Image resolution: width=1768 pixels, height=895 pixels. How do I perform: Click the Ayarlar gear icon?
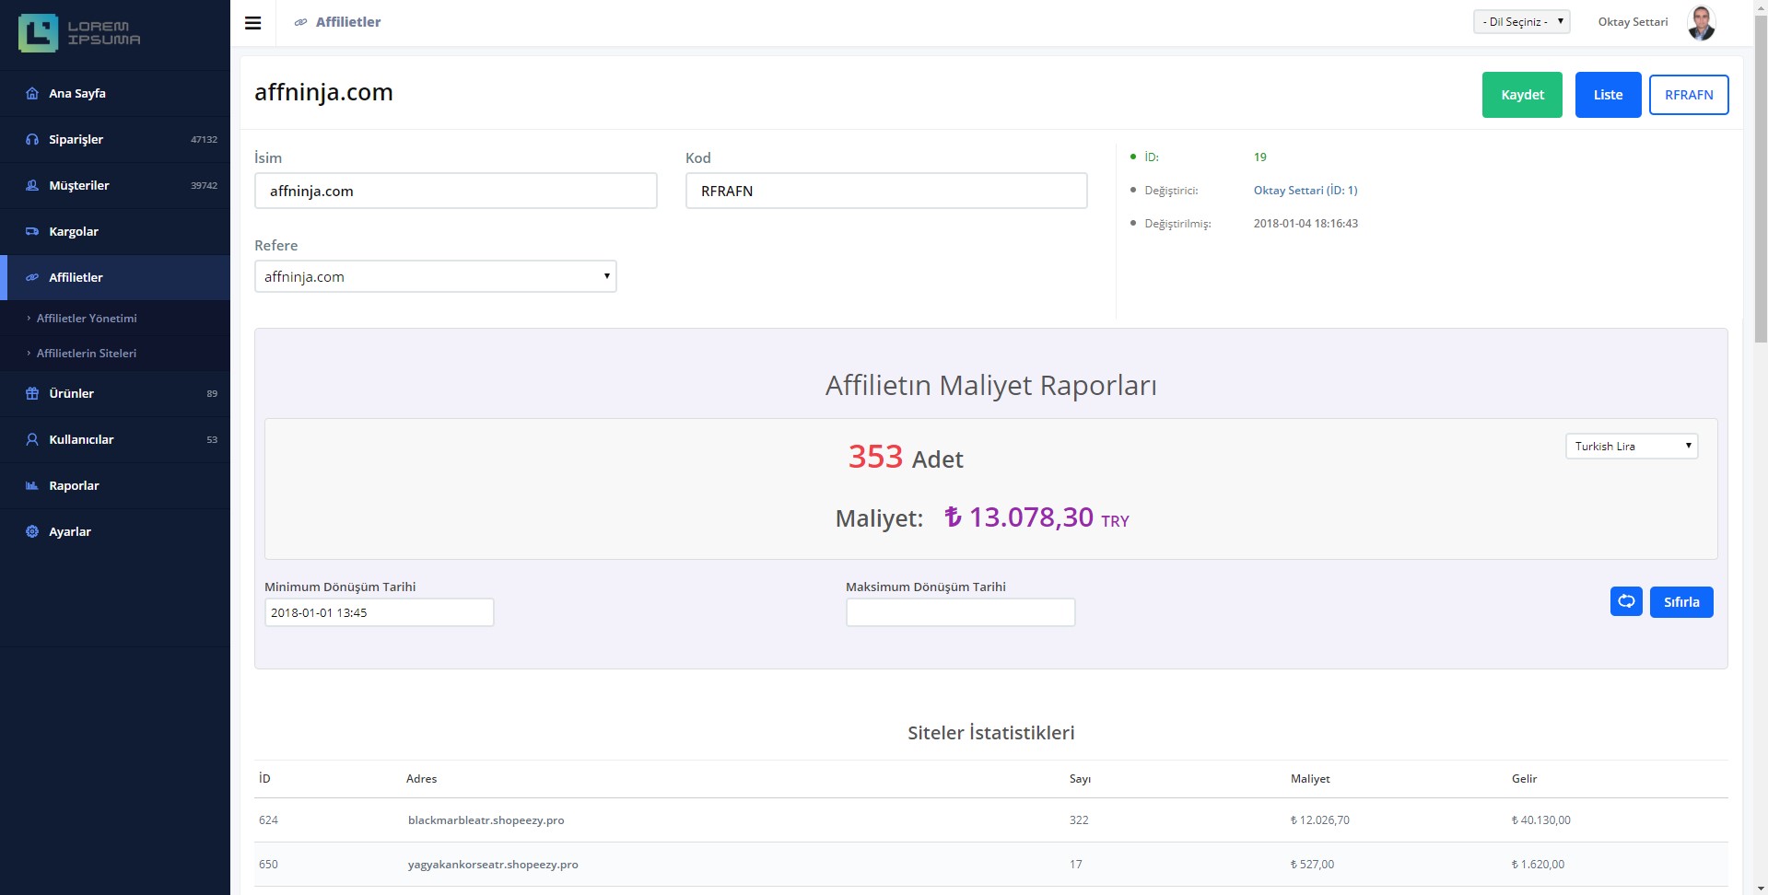tap(32, 531)
